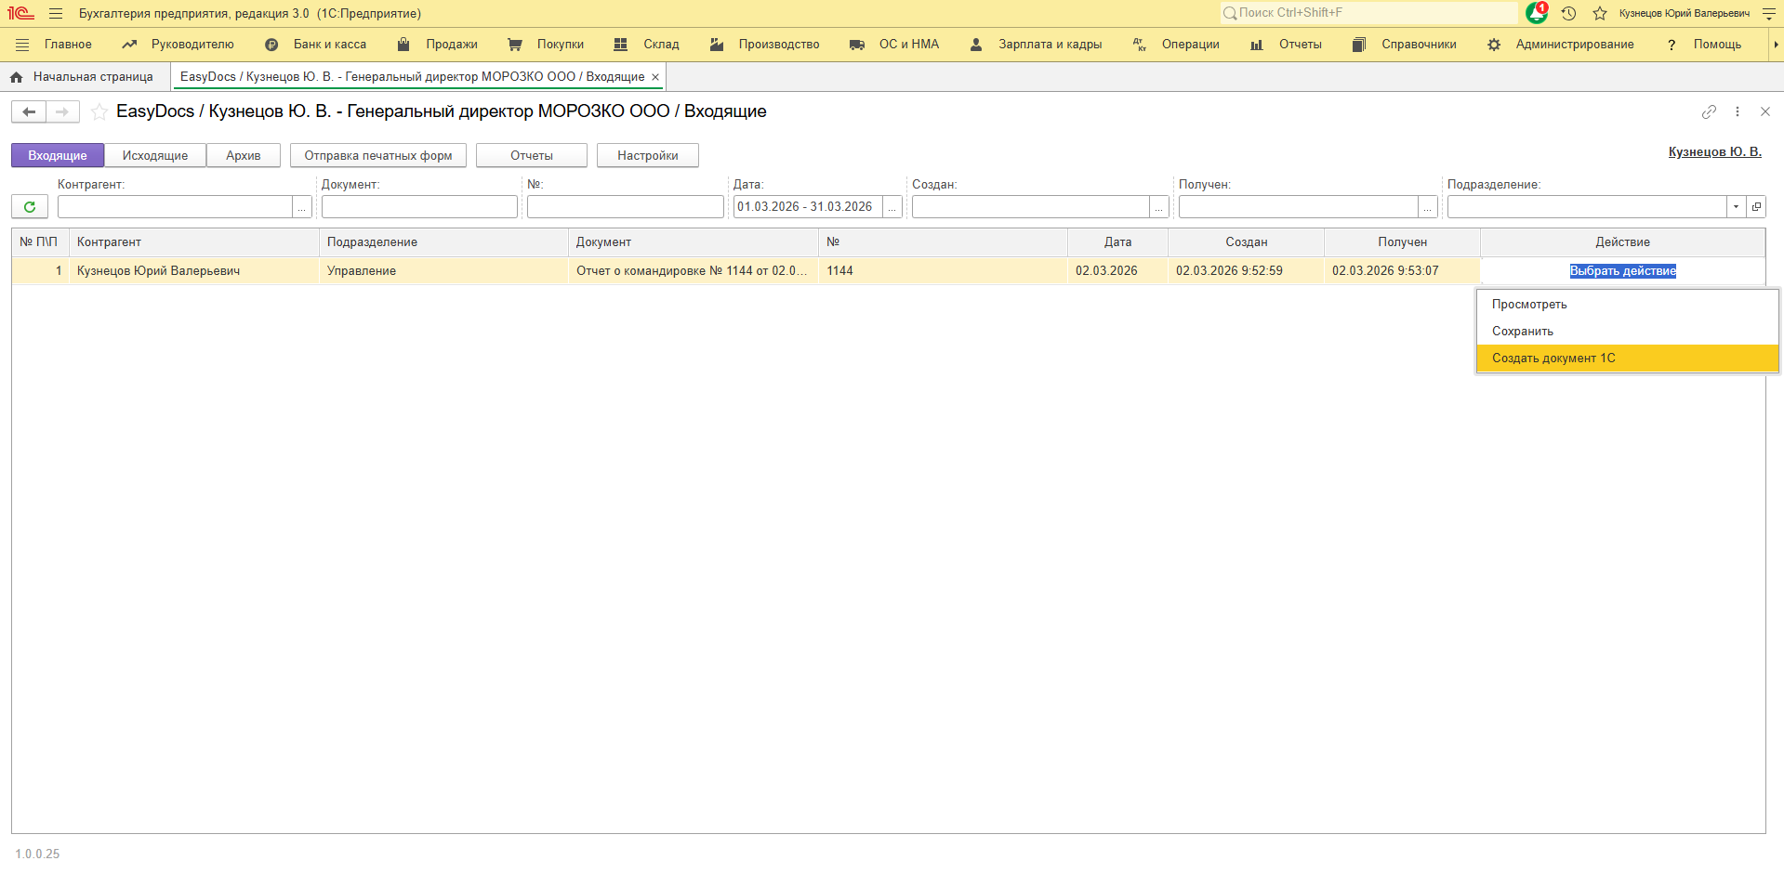This screenshot has height=874, width=1784.
Task: Switch to the Исходящие section
Action: (155, 155)
